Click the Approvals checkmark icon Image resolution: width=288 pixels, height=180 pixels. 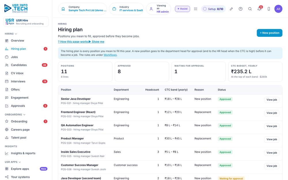(7, 106)
